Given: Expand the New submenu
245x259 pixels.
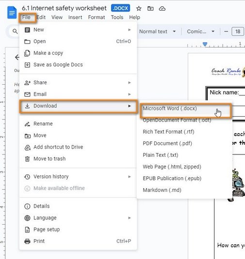Looking at the screenshot, I should 78,30.
